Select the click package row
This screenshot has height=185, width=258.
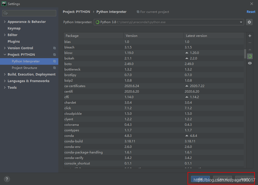(154, 108)
